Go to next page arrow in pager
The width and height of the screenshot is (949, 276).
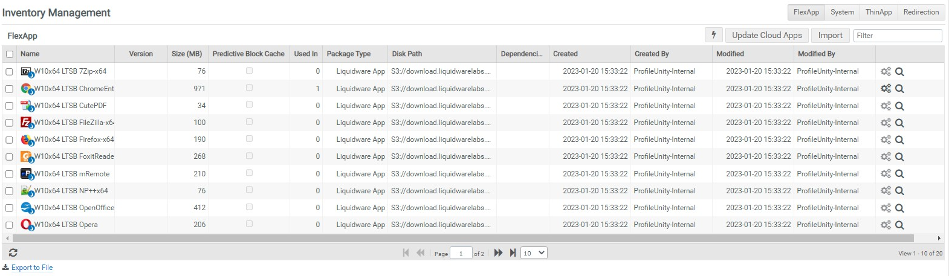[x=498, y=253]
